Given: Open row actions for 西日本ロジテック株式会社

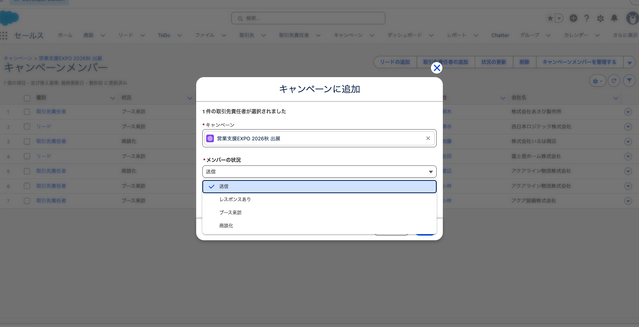Looking at the screenshot, I should [628, 127].
